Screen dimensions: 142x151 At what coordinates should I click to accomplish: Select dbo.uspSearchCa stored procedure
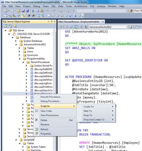43,90
